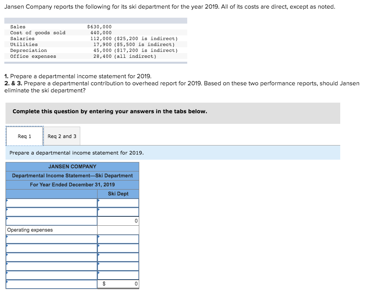
Task: Open fifth label dropdown under Operating expenses
Action: (52, 275)
